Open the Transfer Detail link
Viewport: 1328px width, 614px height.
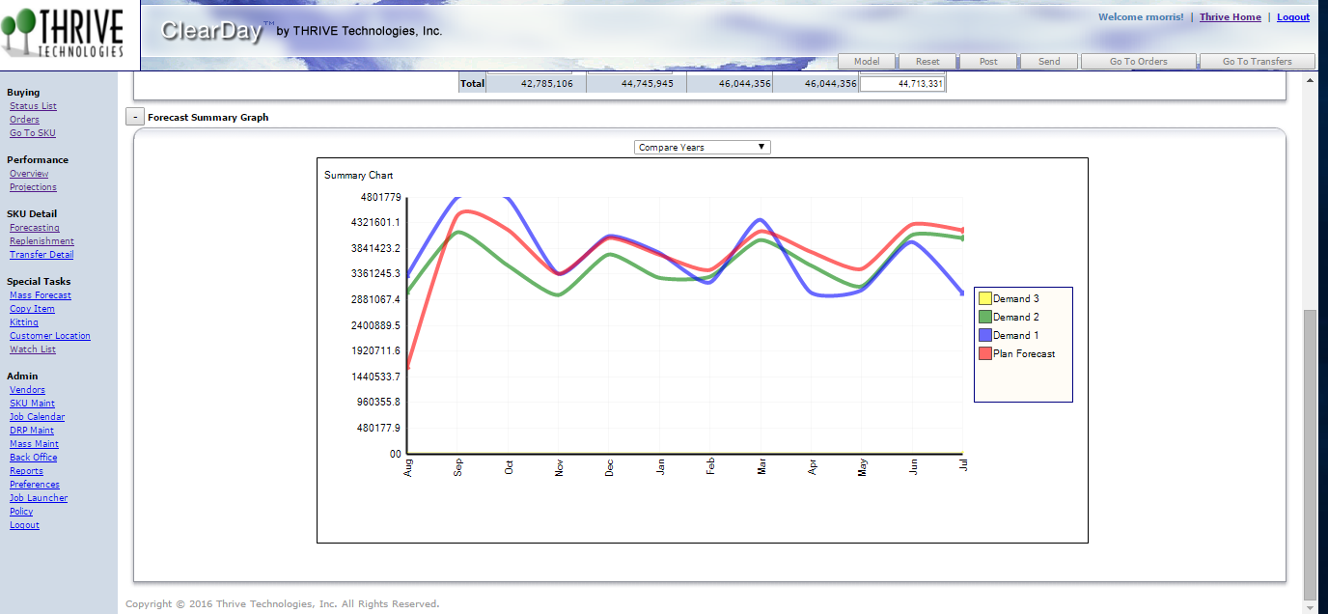click(41, 255)
